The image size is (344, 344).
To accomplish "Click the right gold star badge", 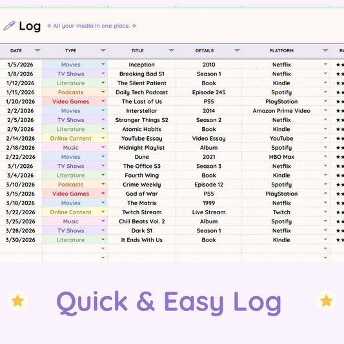I will click(326, 301).
